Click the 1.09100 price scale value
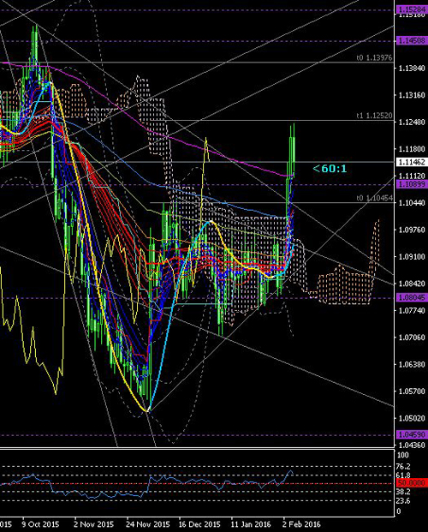Screen dimensions: 428x532 (x=412, y=256)
